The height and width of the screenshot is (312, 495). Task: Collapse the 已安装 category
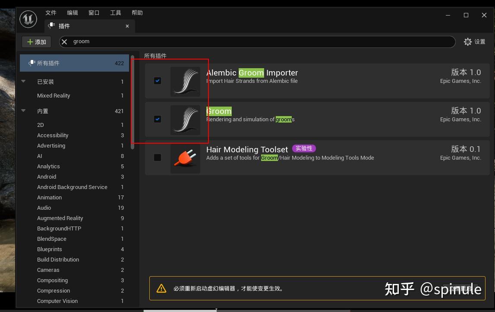pyautogui.click(x=23, y=81)
